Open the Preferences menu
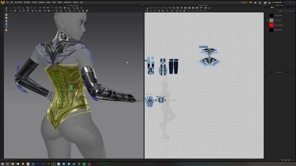Screen dimensions: 296x166 click(x=68, y=2)
